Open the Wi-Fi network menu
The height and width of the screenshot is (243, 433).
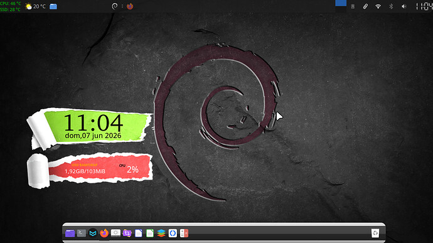coord(378,6)
